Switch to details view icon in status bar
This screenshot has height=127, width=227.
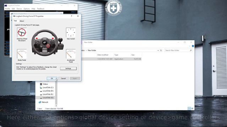pos(189,109)
